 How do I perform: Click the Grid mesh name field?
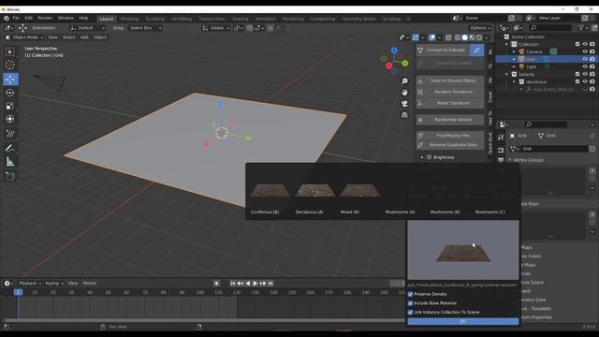[x=555, y=149]
